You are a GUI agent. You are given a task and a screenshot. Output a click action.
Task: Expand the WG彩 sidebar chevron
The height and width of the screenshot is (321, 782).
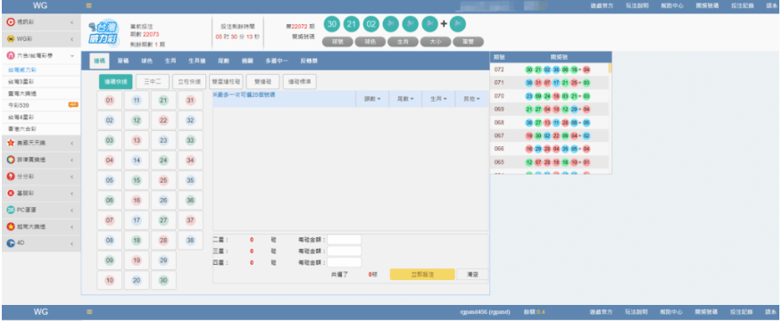click(71, 39)
